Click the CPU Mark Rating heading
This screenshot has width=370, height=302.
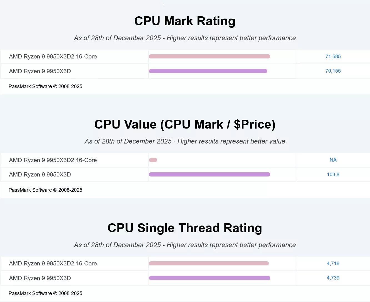click(185, 21)
